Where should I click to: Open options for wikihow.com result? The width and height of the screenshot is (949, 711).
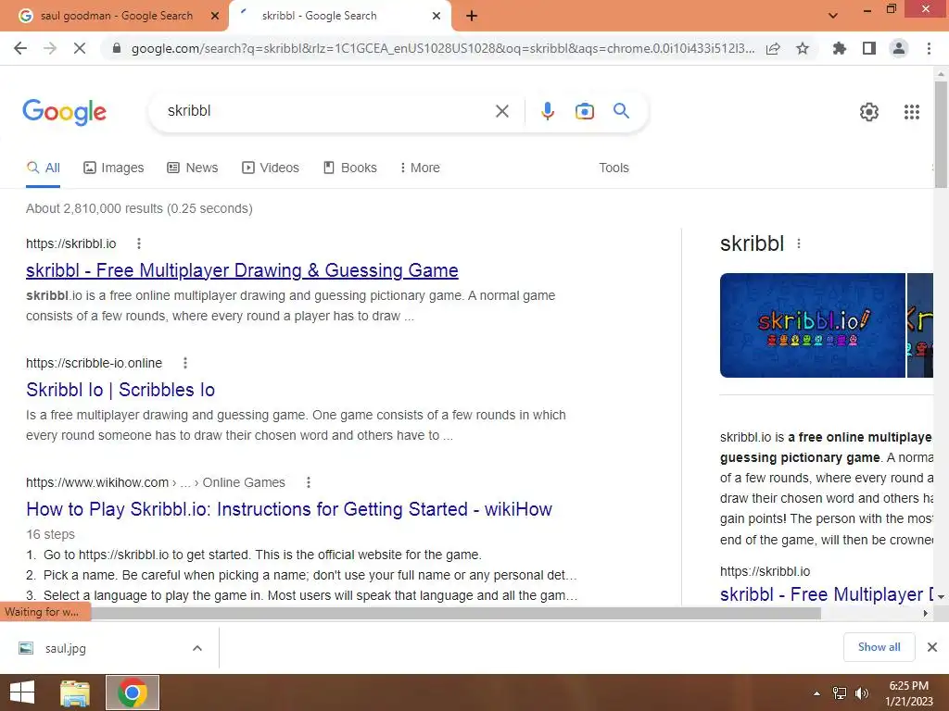coord(308,482)
